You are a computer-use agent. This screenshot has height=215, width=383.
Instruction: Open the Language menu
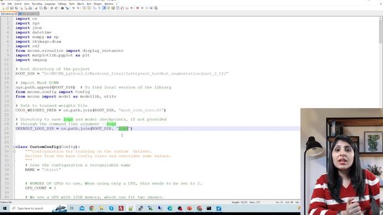pyautogui.click(x=50, y=4)
